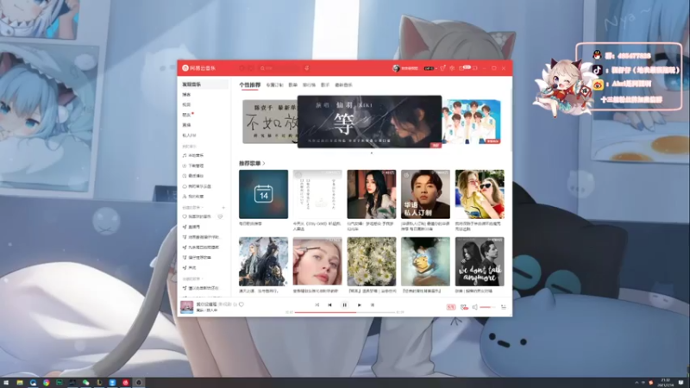Mute with the speaker icon
This screenshot has height=388, width=690.
tap(475, 307)
